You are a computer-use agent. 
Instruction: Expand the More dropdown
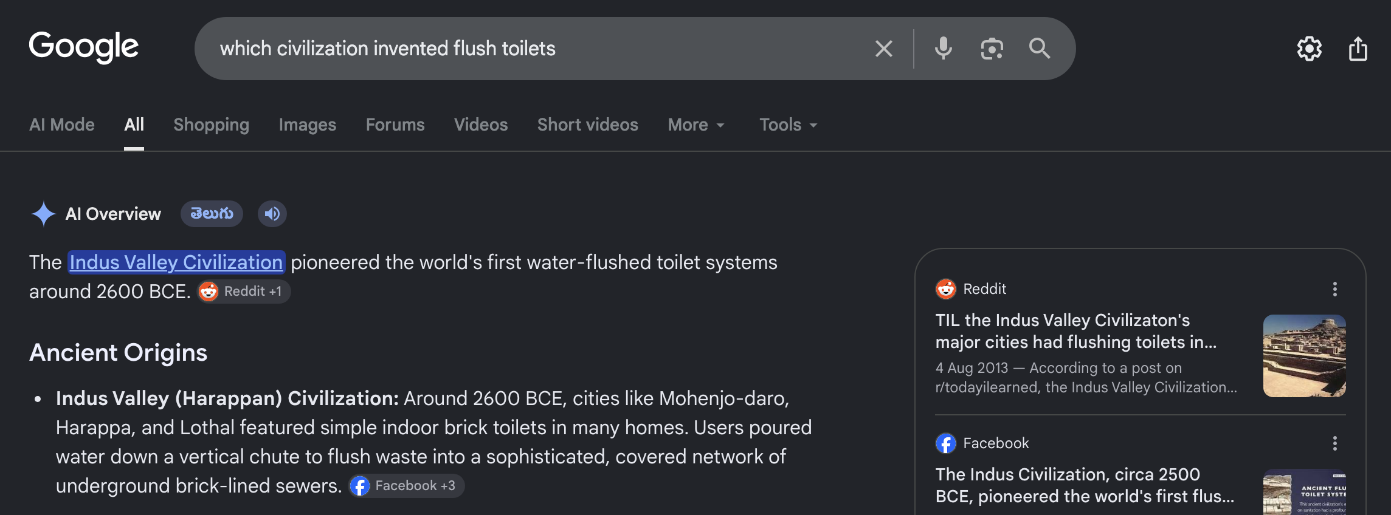pyautogui.click(x=696, y=124)
